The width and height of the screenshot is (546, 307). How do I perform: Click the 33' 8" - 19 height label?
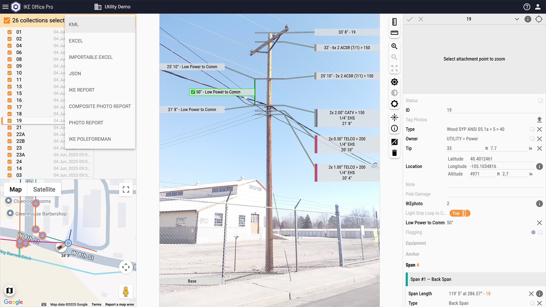347,32
